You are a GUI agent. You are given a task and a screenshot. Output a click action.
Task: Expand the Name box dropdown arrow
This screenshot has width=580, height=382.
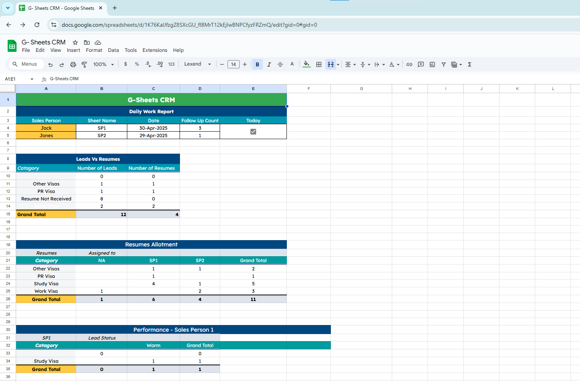32,79
